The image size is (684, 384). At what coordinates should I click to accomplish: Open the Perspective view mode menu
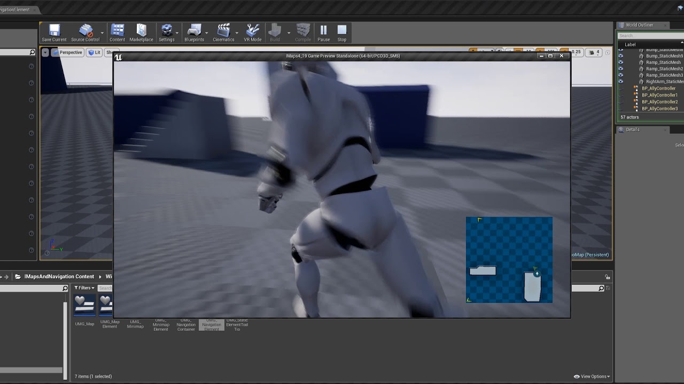tap(67, 52)
